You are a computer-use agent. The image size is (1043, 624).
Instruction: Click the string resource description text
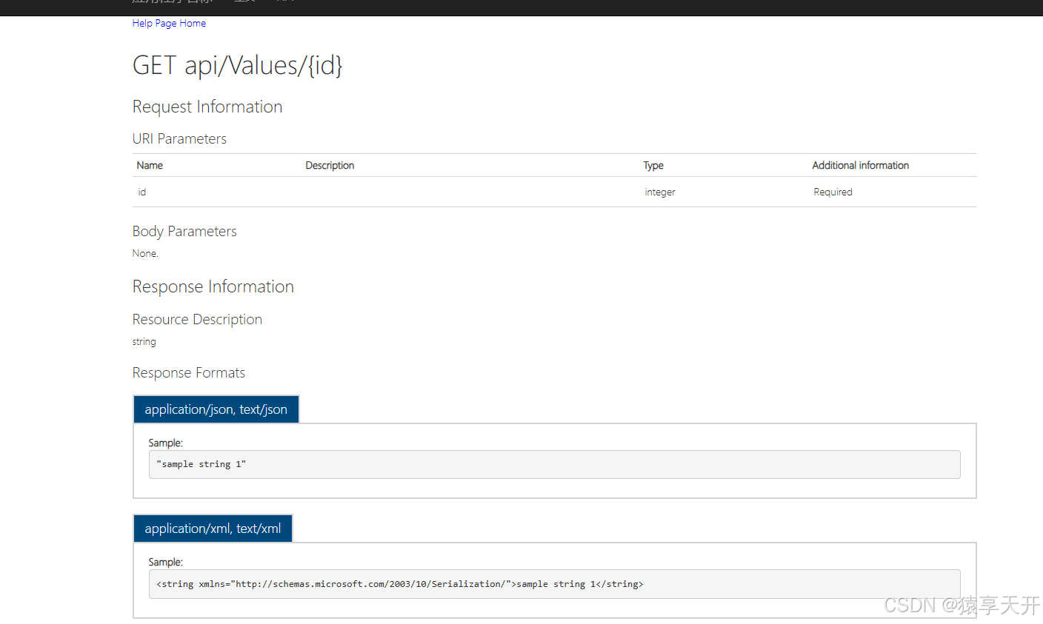tap(144, 341)
